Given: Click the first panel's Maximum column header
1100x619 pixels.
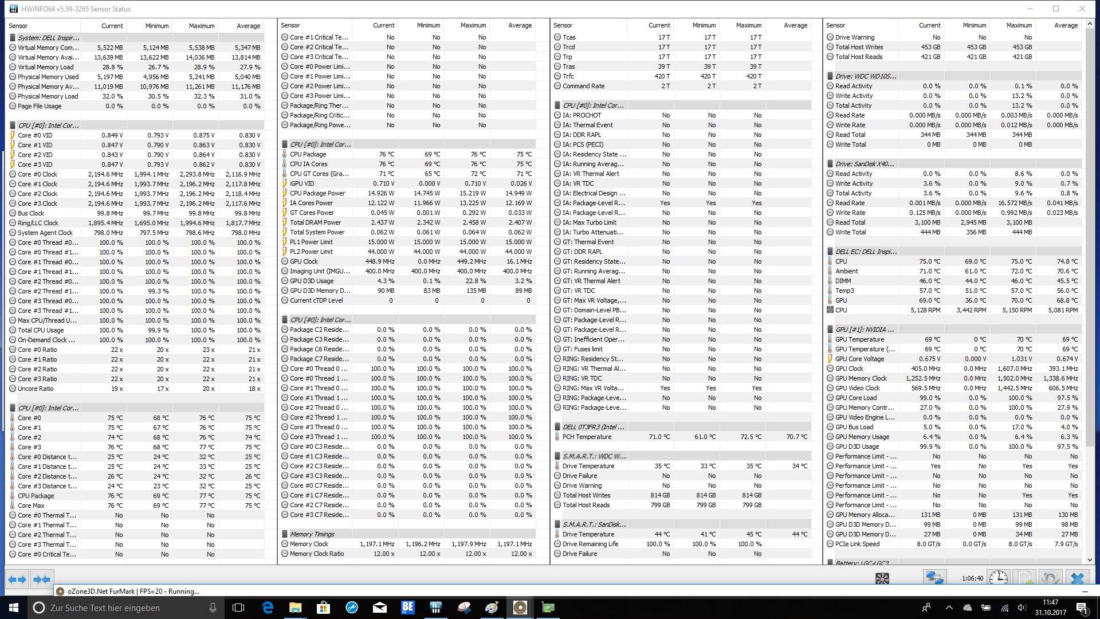Looking at the screenshot, I should click(x=201, y=26).
